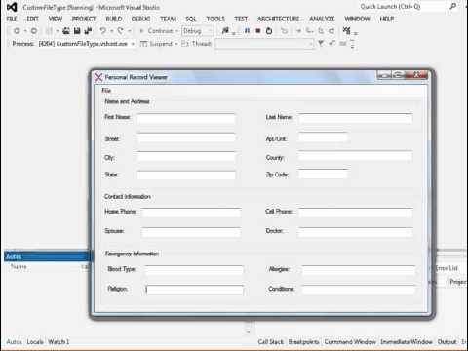Image resolution: width=468 pixels, height=351 pixels.
Task: Click the Conditions text field
Action: [x=359, y=290]
